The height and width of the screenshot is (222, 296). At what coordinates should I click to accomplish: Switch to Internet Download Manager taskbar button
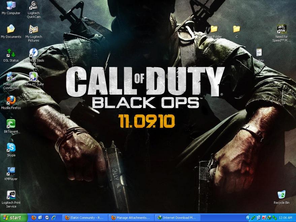(x=178, y=218)
